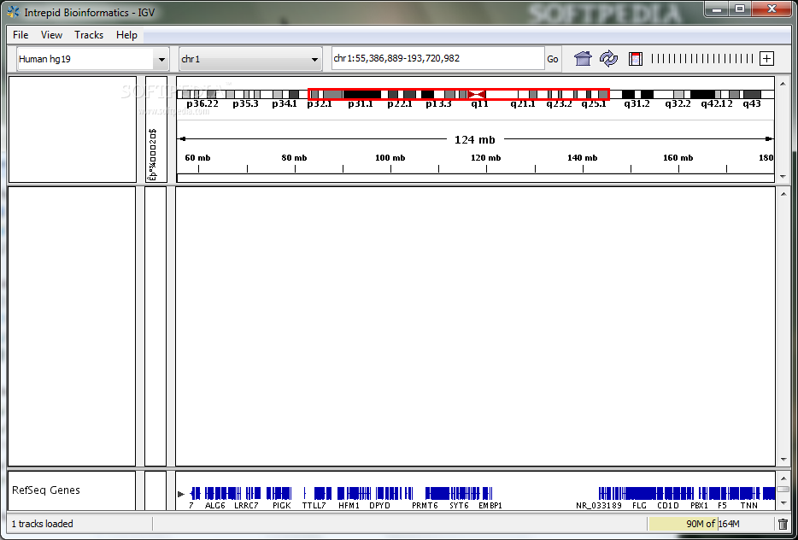The image size is (798, 540).
Task: Click the arrow at RefSeq Genes track start
Action: 180,494
